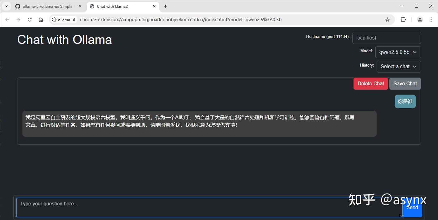Click the hostname field showing localhost
Viewport: 438px width, 220px height.
[x=387, y=38]
